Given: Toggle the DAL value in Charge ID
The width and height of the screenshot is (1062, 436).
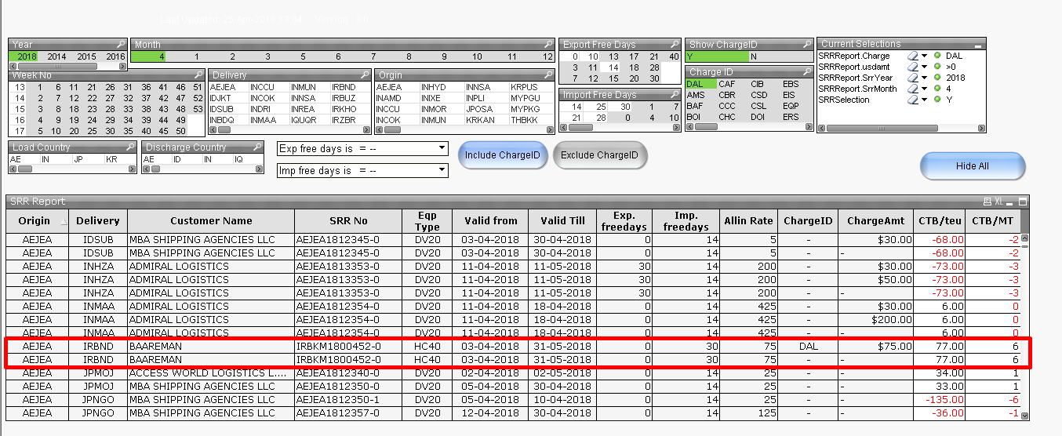Looking at the screenshot, I should coord(695,84).
